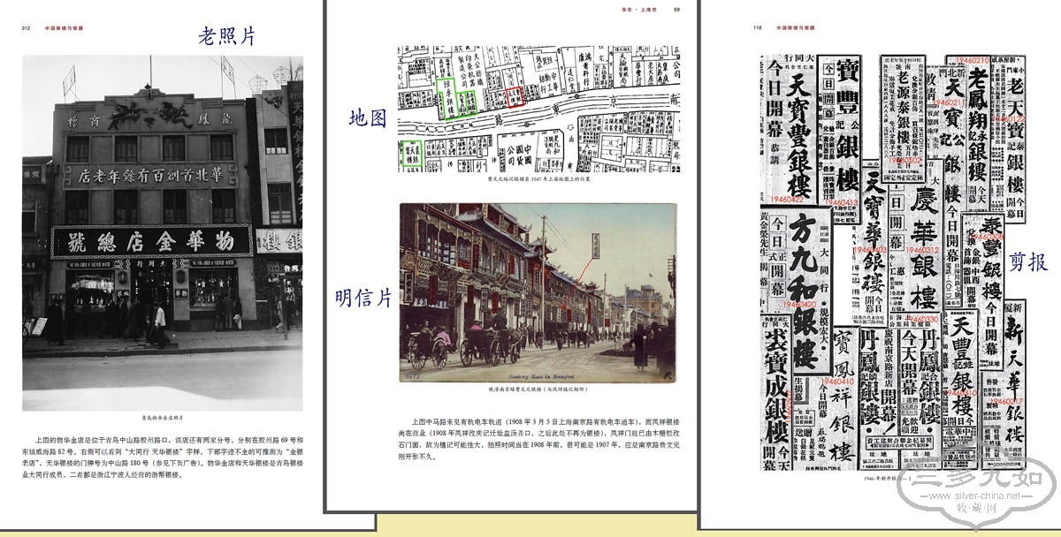Click the blue 地图 label
The image size is (1061, 537).
click(368, 118)
